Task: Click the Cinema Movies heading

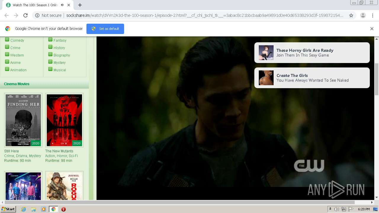Action: [17, 84]
